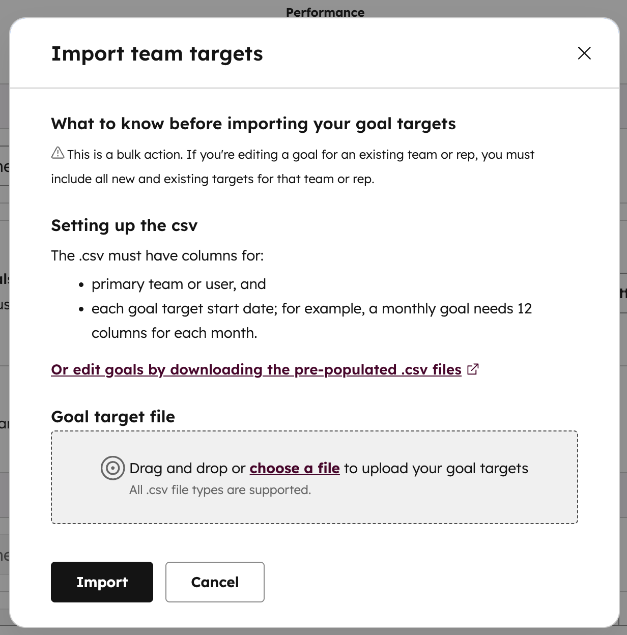The image size is (627, 635).
Task: Click the "each goal target start date" bullet
Action: click(x=311, y=309)
